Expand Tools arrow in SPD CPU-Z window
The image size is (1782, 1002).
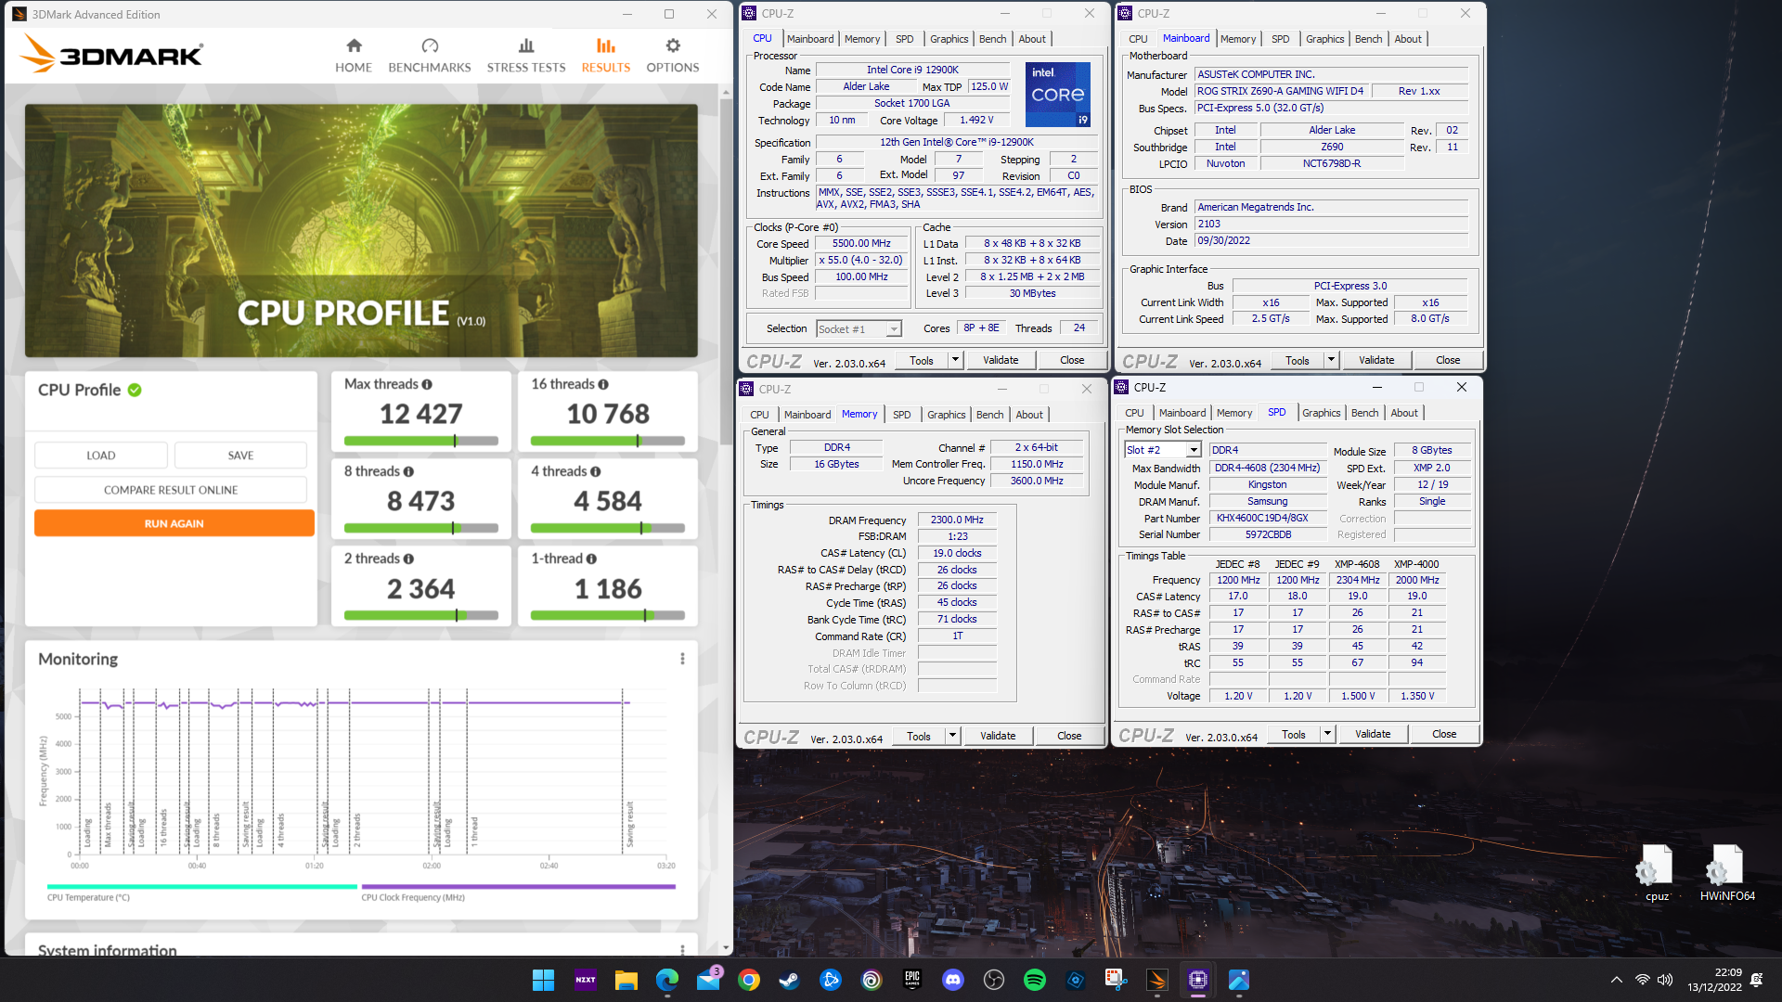1327,734
